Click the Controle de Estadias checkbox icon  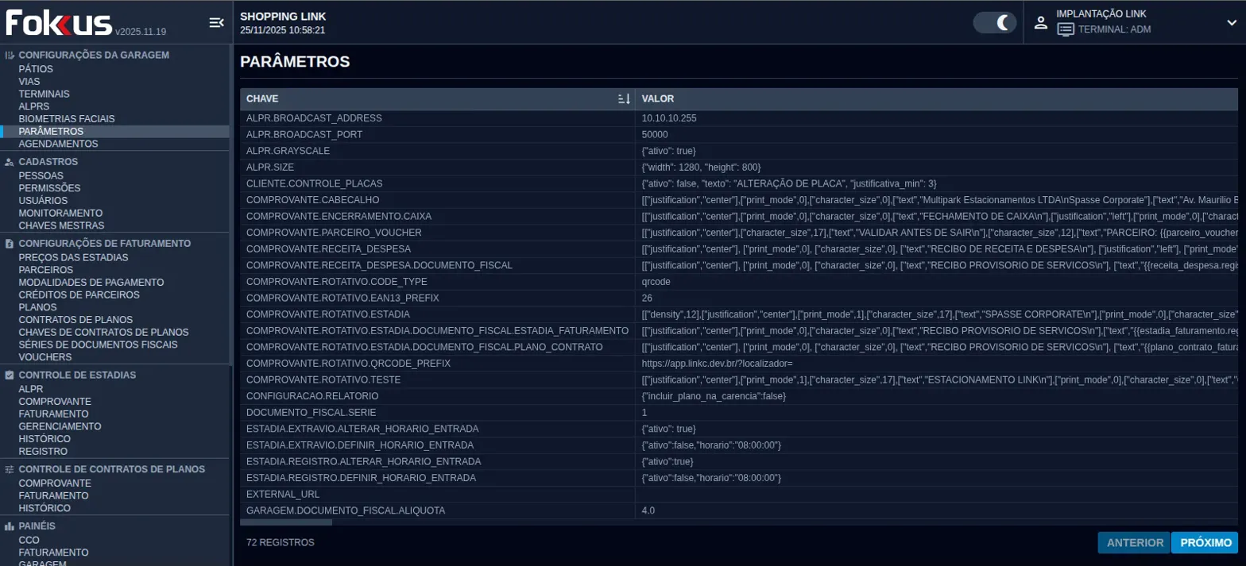tap(10, 375)
